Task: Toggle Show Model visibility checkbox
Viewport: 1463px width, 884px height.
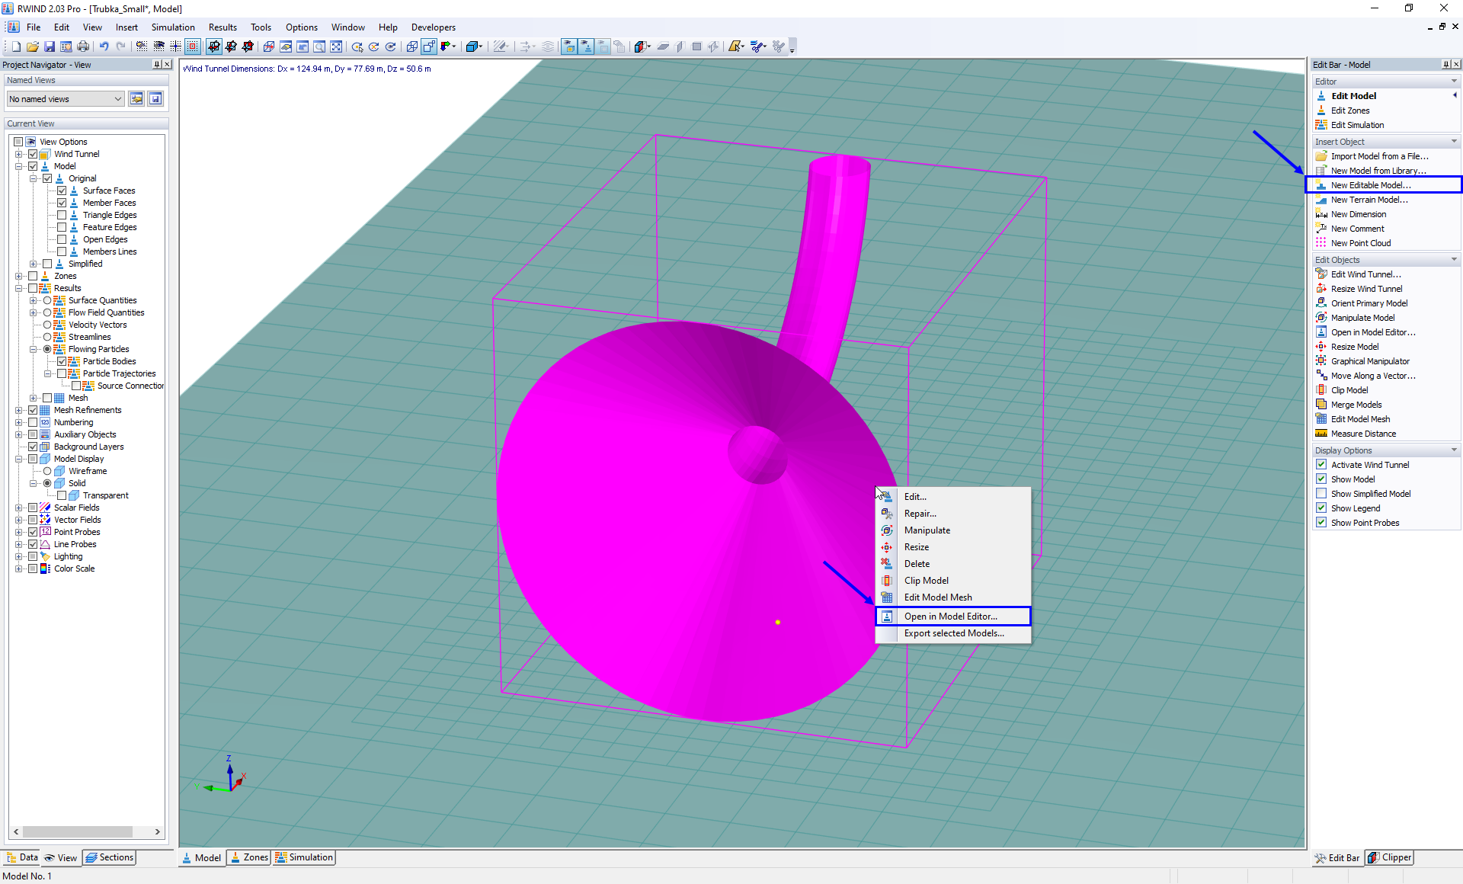Action: click(1322, 479)
